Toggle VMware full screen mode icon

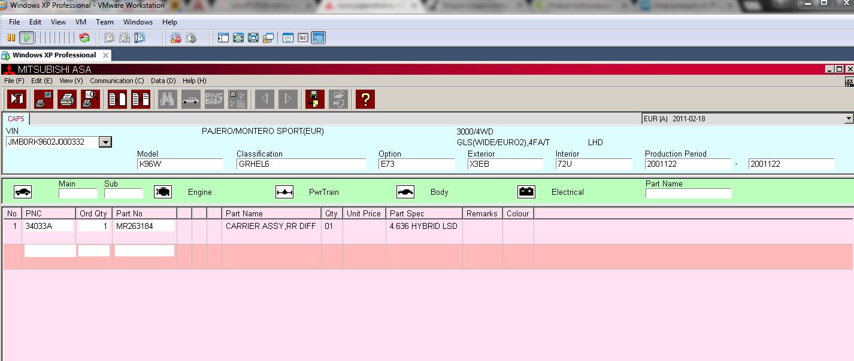coord(238,38)
